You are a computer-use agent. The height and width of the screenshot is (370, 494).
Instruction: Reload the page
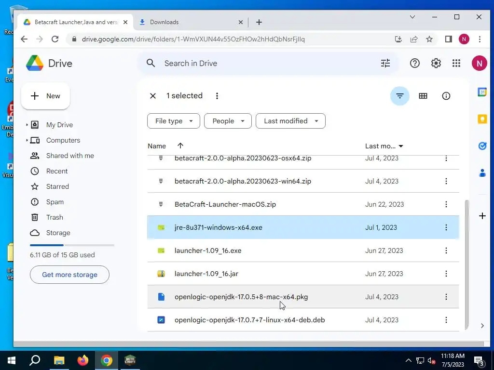55,39
